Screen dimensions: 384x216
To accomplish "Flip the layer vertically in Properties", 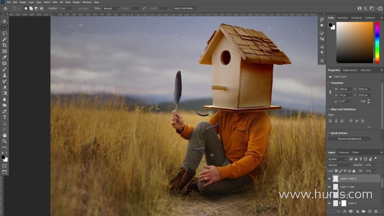I will click(x=368, y=101).
